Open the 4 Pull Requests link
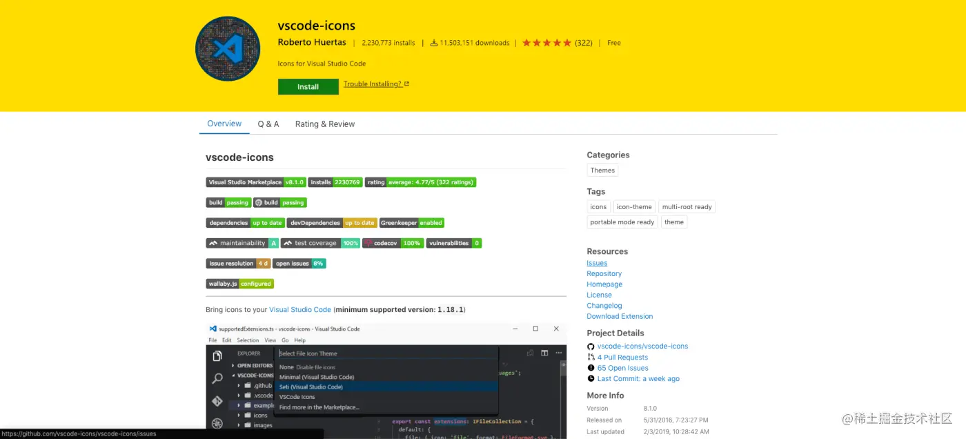Screen dimensions: 966x439 622,358
